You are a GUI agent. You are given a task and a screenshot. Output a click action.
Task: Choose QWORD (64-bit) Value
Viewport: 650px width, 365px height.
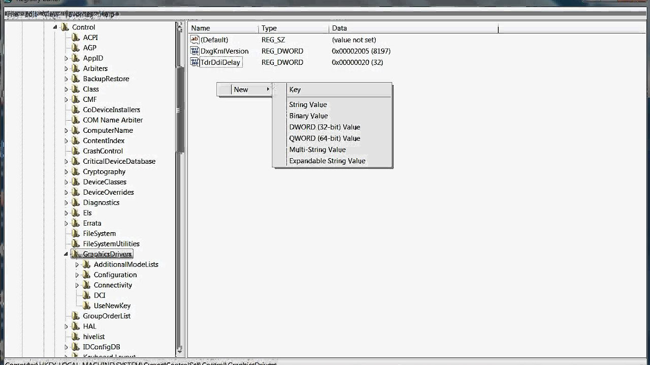[333, 138]
